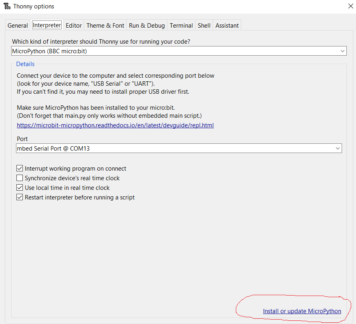Click 'Connect your device to the computer' text
The height and width of the screenshot is (324, 356).
point(115,76)
